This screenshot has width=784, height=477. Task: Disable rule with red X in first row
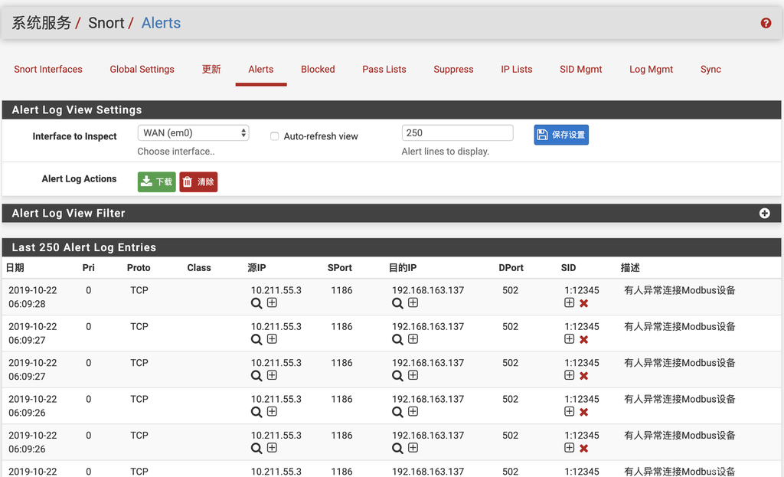coord(584,303)
